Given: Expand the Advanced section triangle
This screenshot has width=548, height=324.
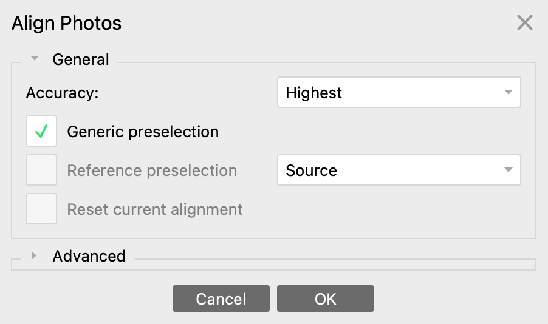Looking at the screenshot, I should 35,255.
